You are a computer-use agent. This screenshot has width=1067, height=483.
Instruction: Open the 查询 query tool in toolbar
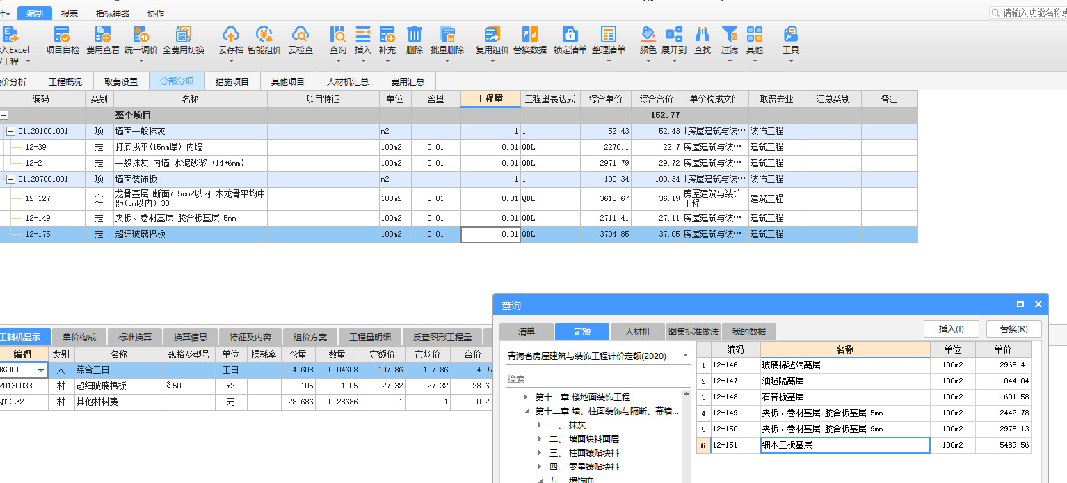[338, 40]
